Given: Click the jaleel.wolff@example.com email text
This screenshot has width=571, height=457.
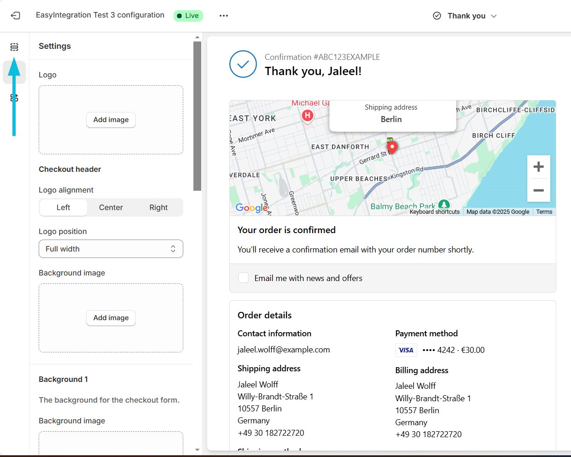Looking at the screenshot, I should [x=284, y=350].
